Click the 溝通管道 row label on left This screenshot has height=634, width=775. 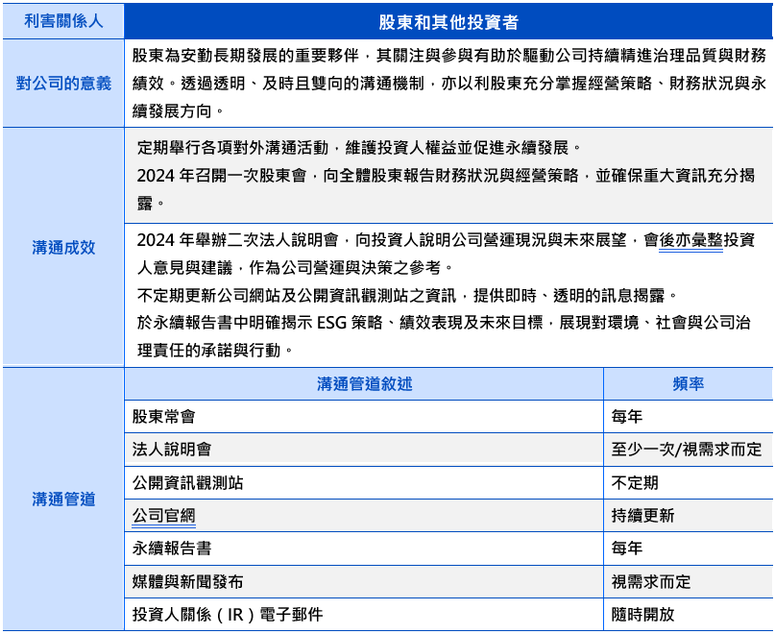tap(63, 499)
